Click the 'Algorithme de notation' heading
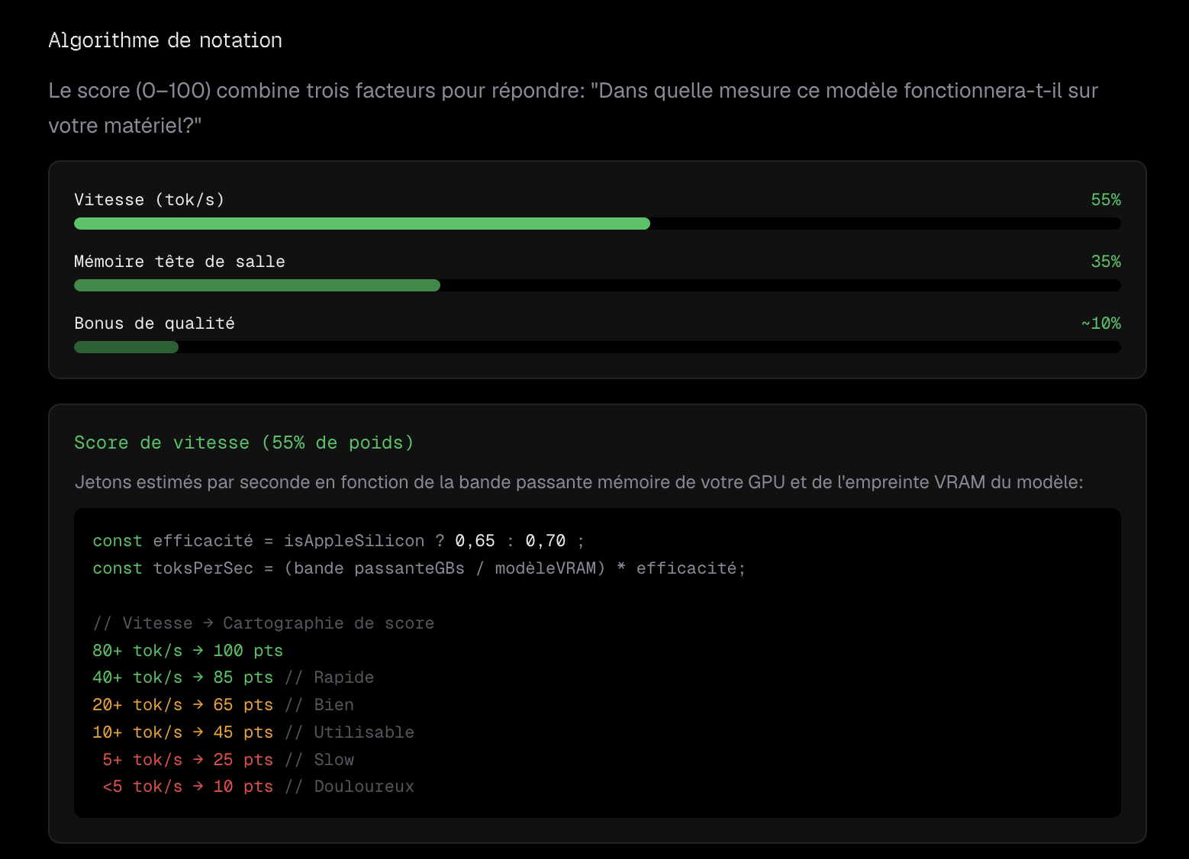 pos(165,40)
